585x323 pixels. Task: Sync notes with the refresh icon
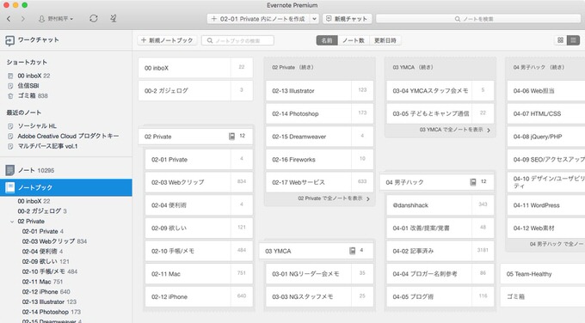coord(94,18)
